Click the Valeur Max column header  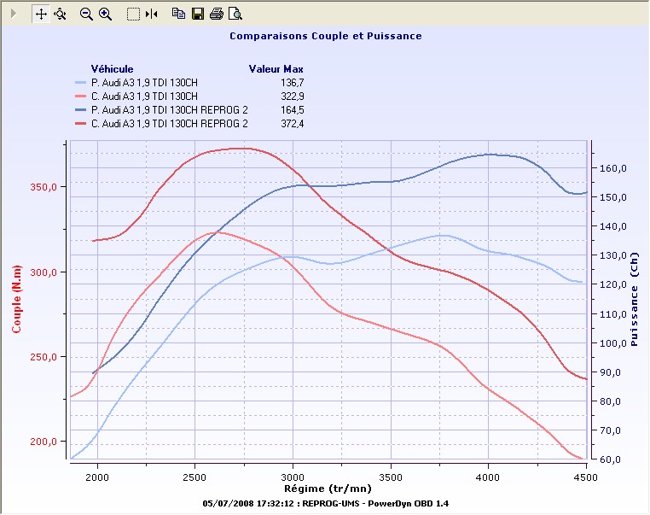pyautogui.click(x=276, y=68)
